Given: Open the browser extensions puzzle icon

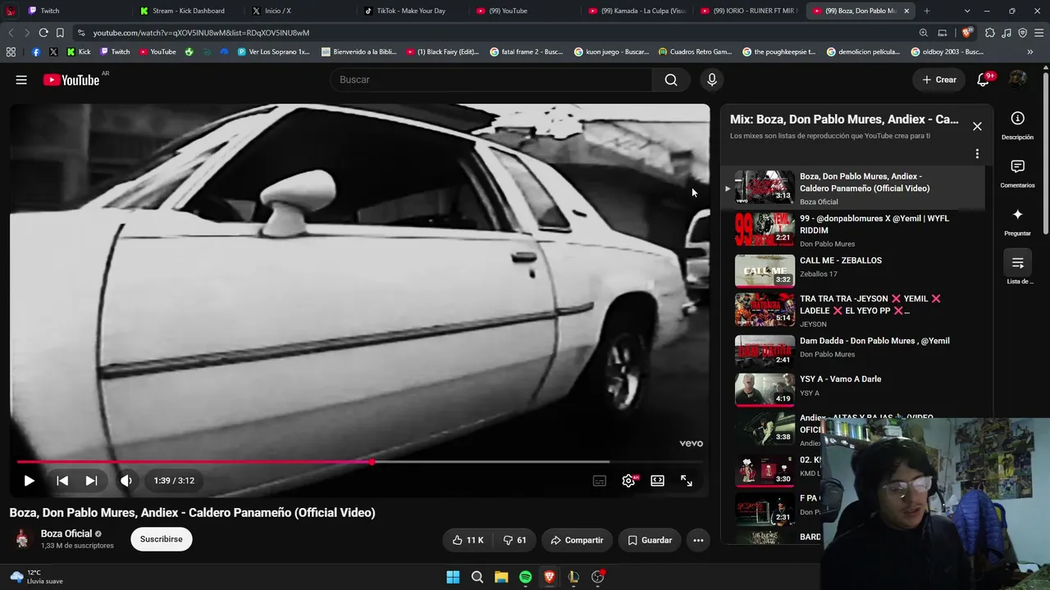Looking at the screenshot, I should click(989, 33).
